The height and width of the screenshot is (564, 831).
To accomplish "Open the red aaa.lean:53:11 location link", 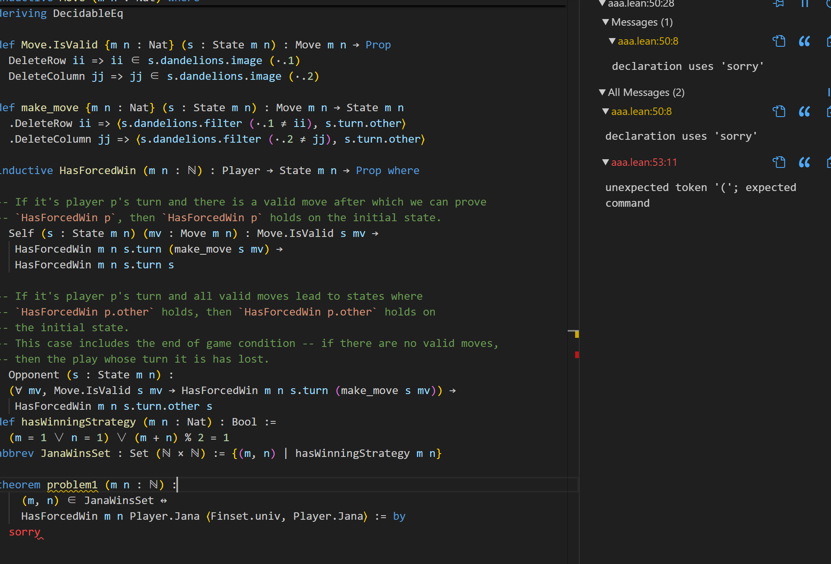I will (x=644, y=163).
